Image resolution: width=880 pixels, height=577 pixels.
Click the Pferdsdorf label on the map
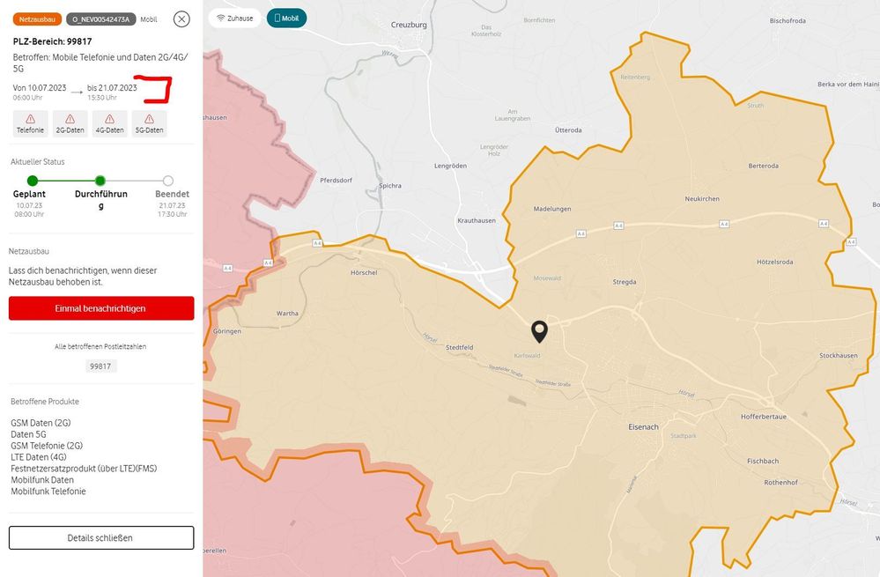[x=336, y=181]
